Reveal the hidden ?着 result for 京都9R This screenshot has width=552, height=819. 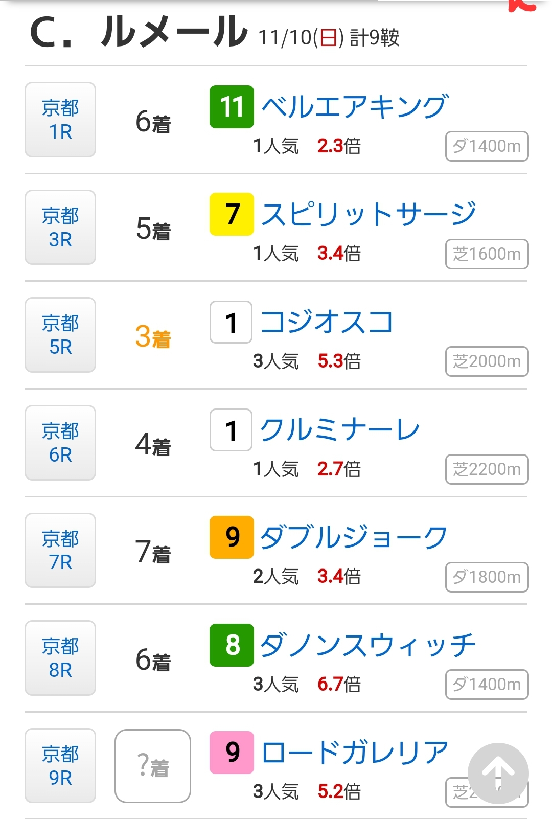point(153,766)
